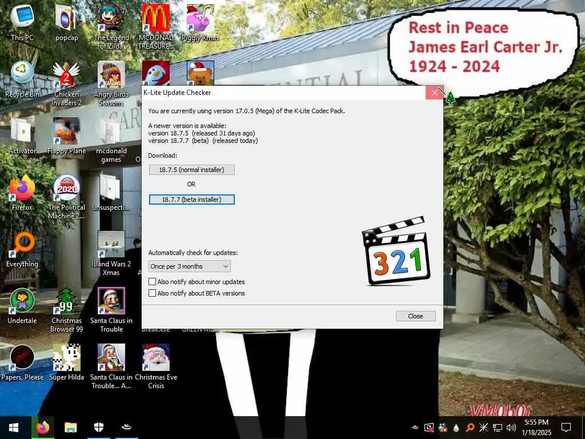This screenshot has height=439, width=585.
Task: Select The Political Machine 2020 shortcut
Action: 66,197
